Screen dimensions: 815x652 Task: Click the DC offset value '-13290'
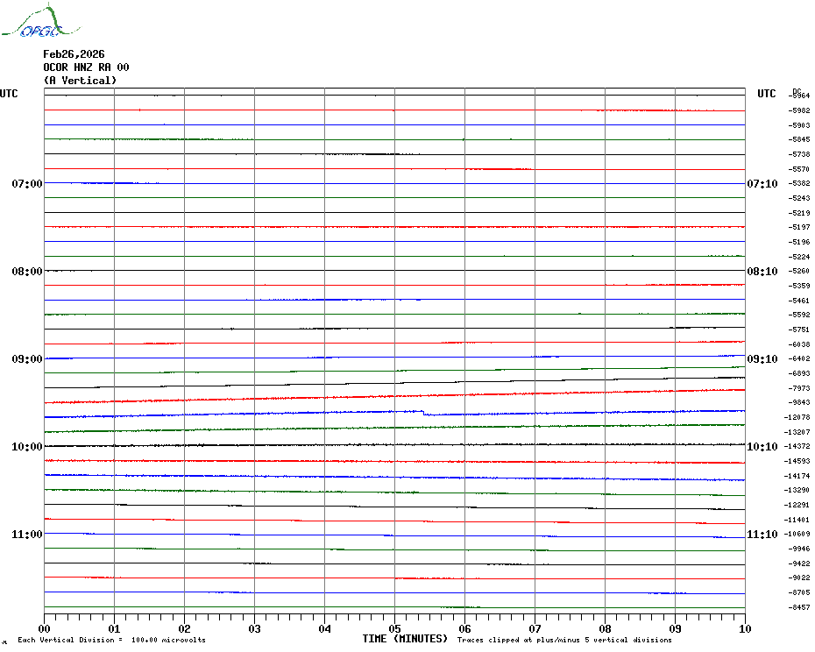coord(797,490)
